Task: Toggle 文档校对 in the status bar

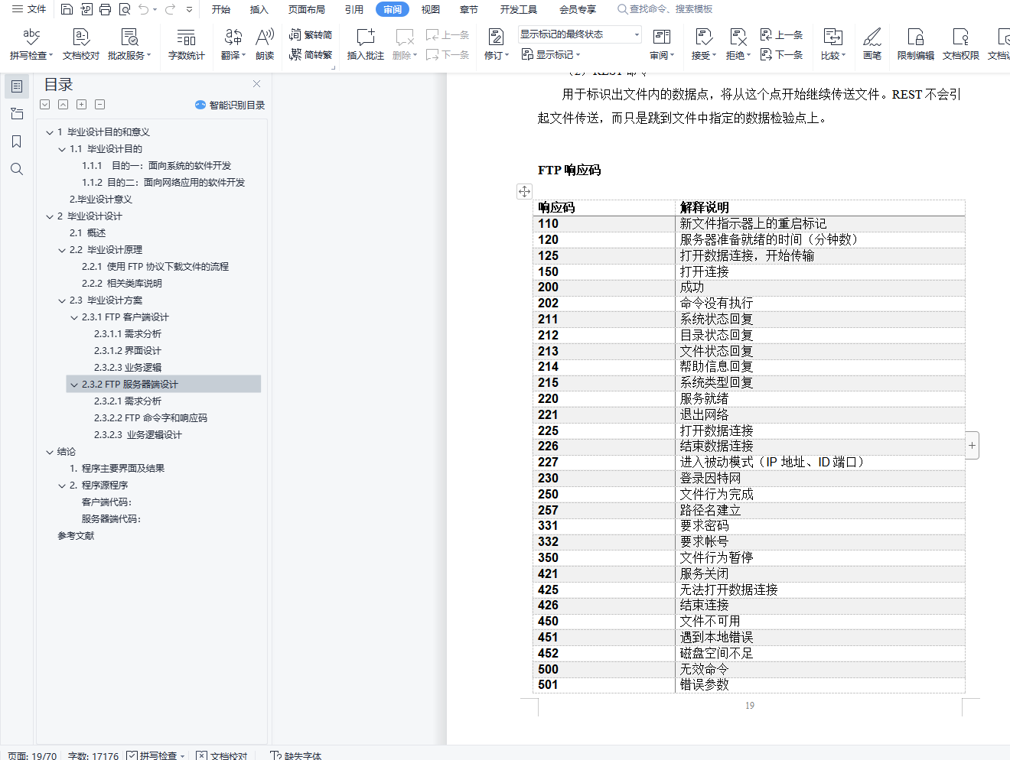Action: coord(222,755)
